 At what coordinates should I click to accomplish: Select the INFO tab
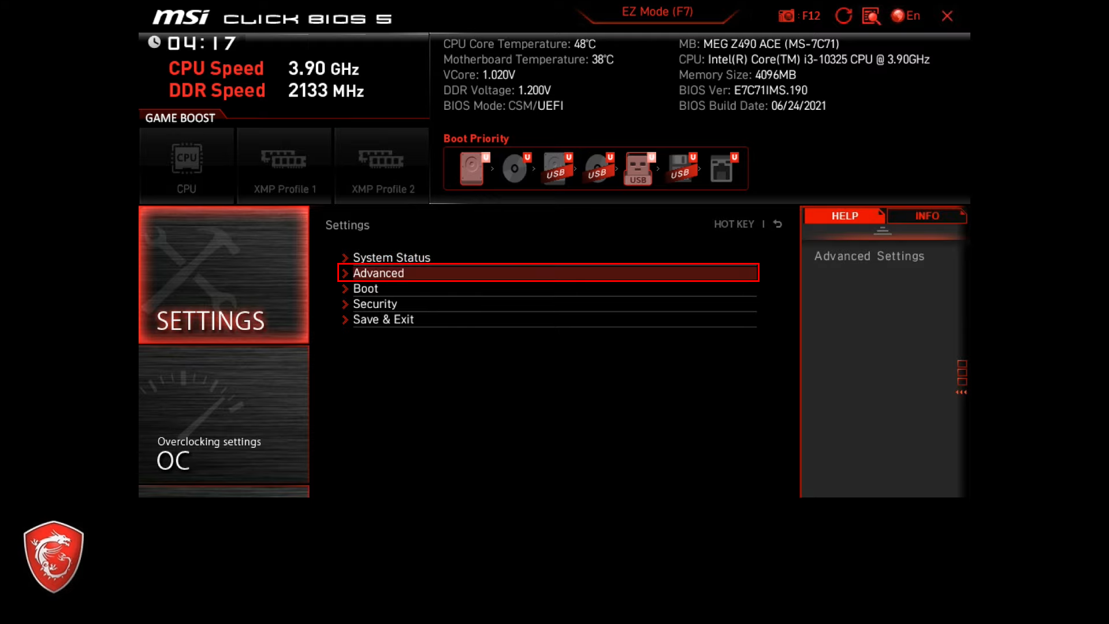coord(927,216)
